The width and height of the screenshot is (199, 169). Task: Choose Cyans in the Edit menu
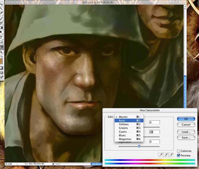(x=129, y=132)
